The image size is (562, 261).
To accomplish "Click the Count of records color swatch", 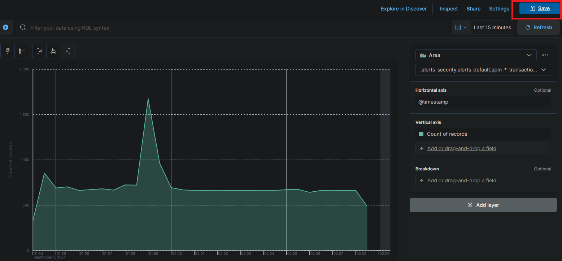I will point(421,134).
